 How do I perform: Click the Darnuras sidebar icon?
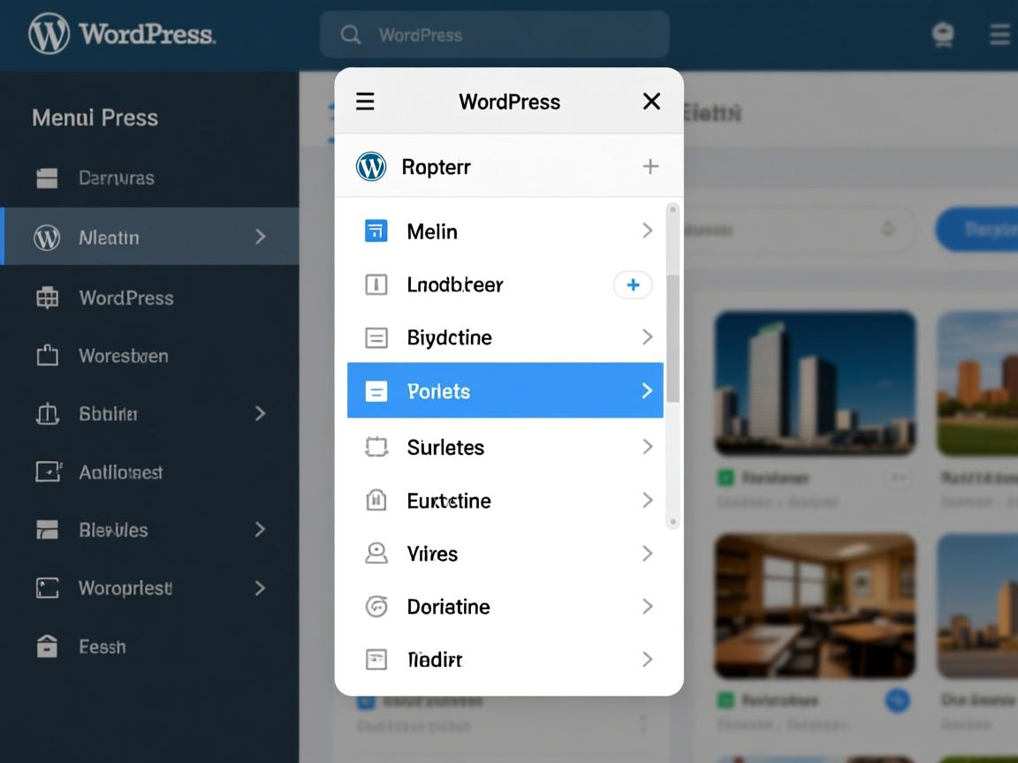coord(47,178)
